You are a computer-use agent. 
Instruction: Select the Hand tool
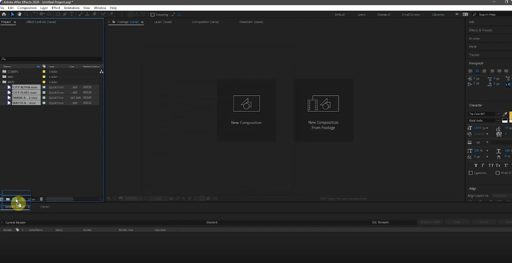coord(19,14)
